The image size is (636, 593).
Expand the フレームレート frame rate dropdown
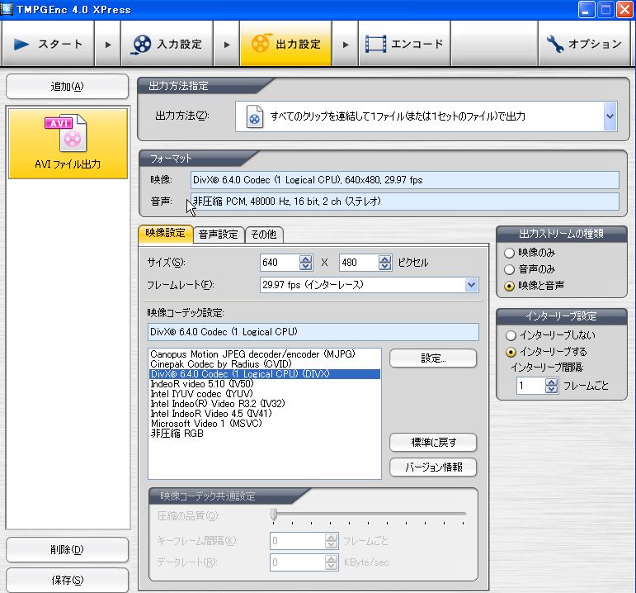click(x=471, y=285)
